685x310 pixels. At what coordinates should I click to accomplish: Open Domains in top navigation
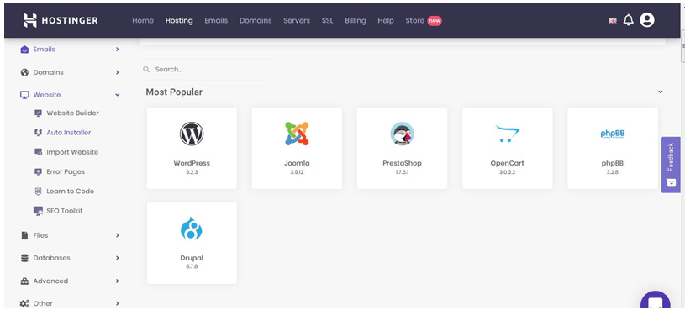pyautogui.click(x=256, y=20)
